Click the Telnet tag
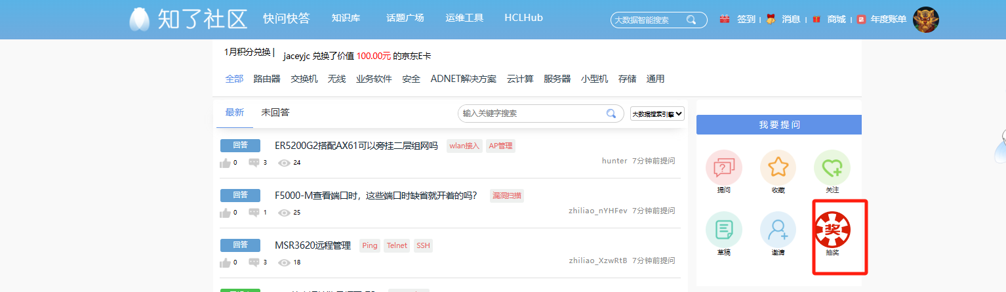This screenshot has width=1006, height=292. pos(397,245)
